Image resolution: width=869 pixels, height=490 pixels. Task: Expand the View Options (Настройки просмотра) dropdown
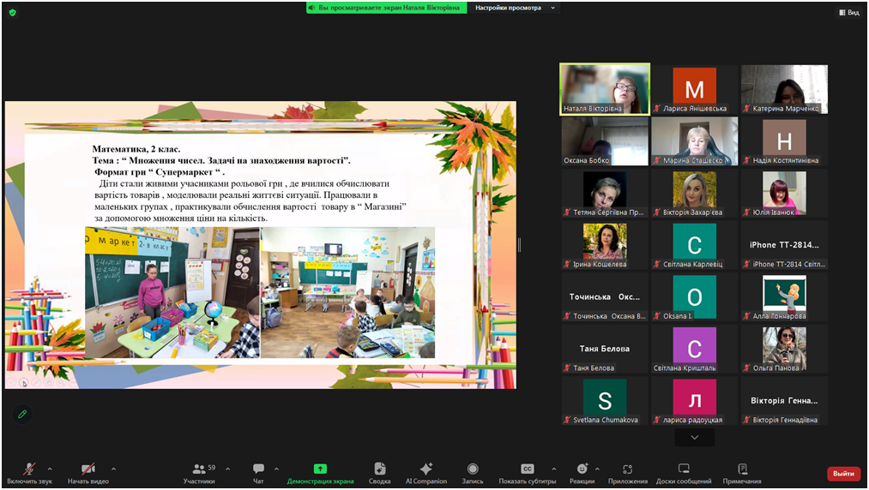click(516, 8)
